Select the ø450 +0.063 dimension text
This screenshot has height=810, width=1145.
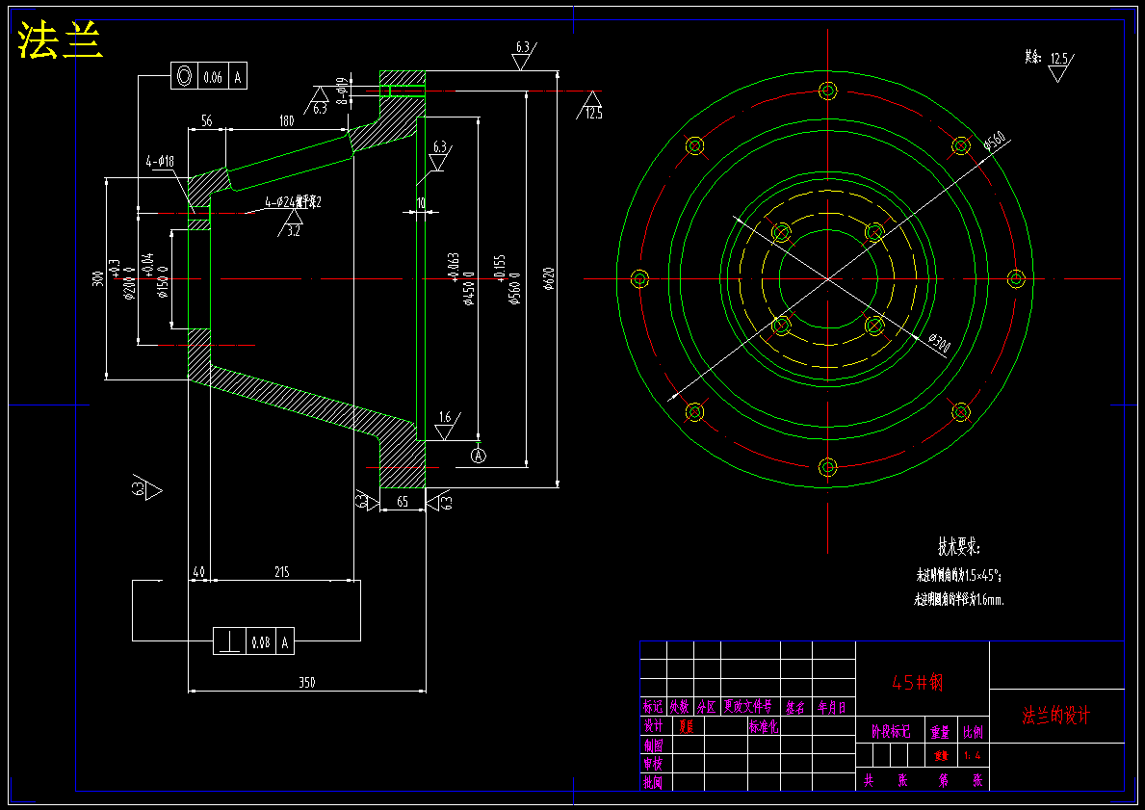tap(460, 279)
